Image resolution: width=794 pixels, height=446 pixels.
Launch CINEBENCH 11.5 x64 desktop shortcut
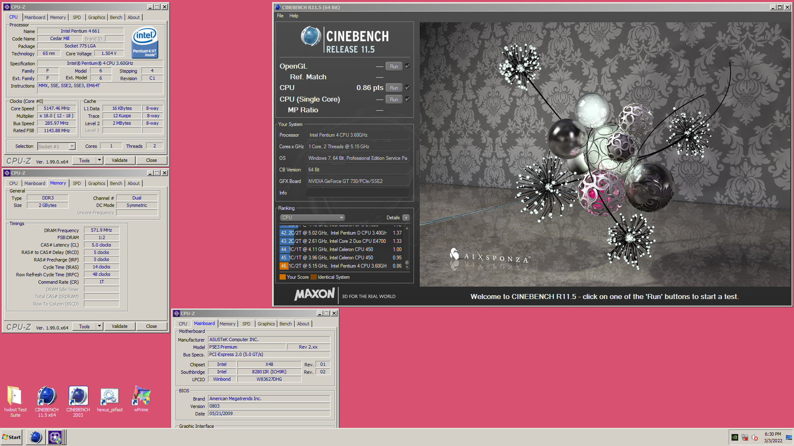(47, 401)
